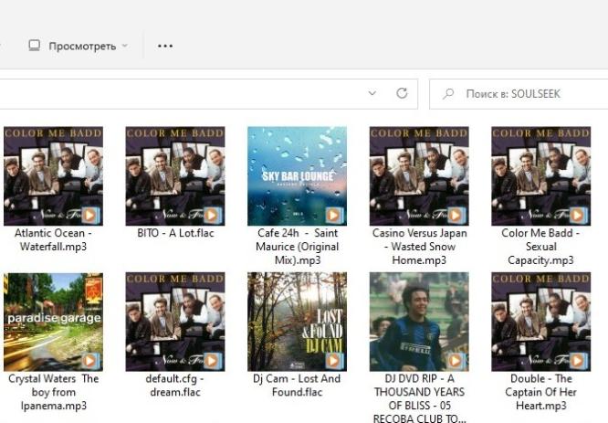The width and height of the screenshot is (608, 423).
Task: Select Crystal Waters paradise garage thumbnail
Action: click(x=53, y=321)
